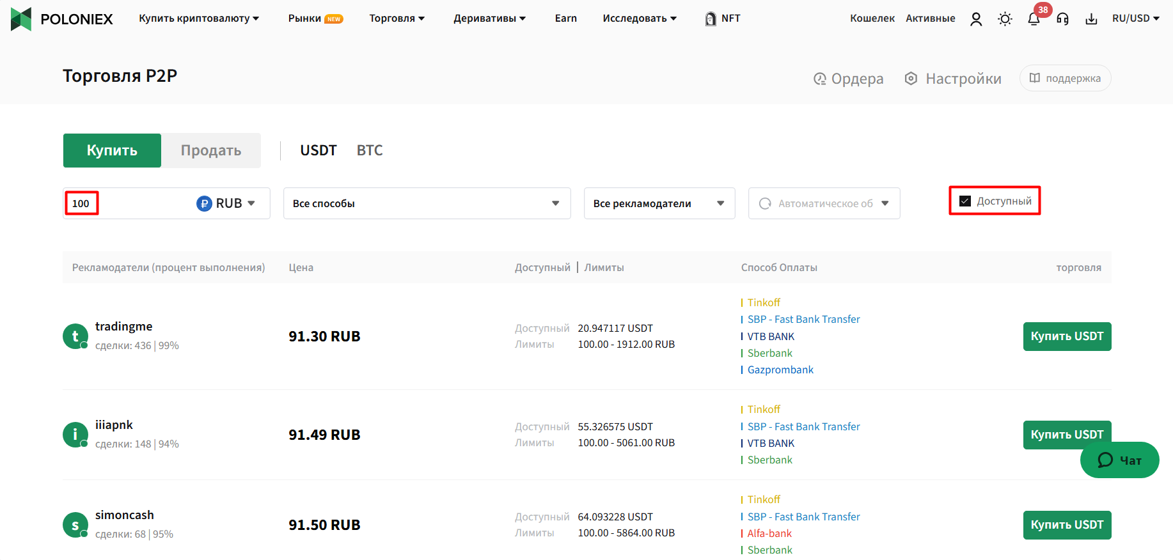This screenshot has height=560, width=1173.
Task: Click the 64.093228 USDT available amount
Action: 615,517
